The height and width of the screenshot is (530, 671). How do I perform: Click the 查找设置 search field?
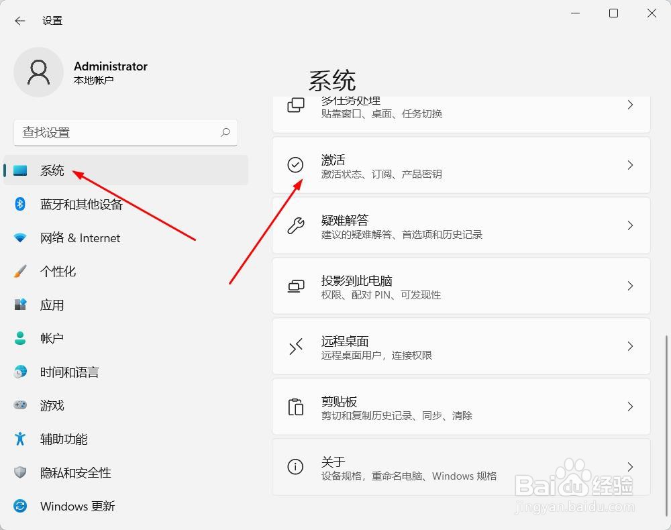tap(125, 133)
